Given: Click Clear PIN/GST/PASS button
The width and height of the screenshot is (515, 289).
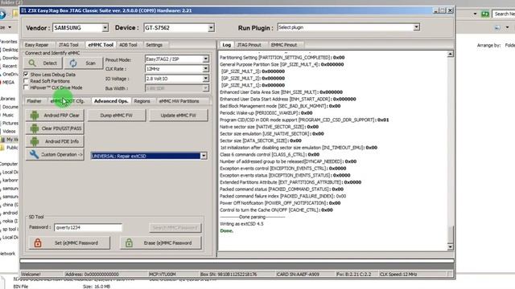Looking at the screenshot, I should click(55, 128).
